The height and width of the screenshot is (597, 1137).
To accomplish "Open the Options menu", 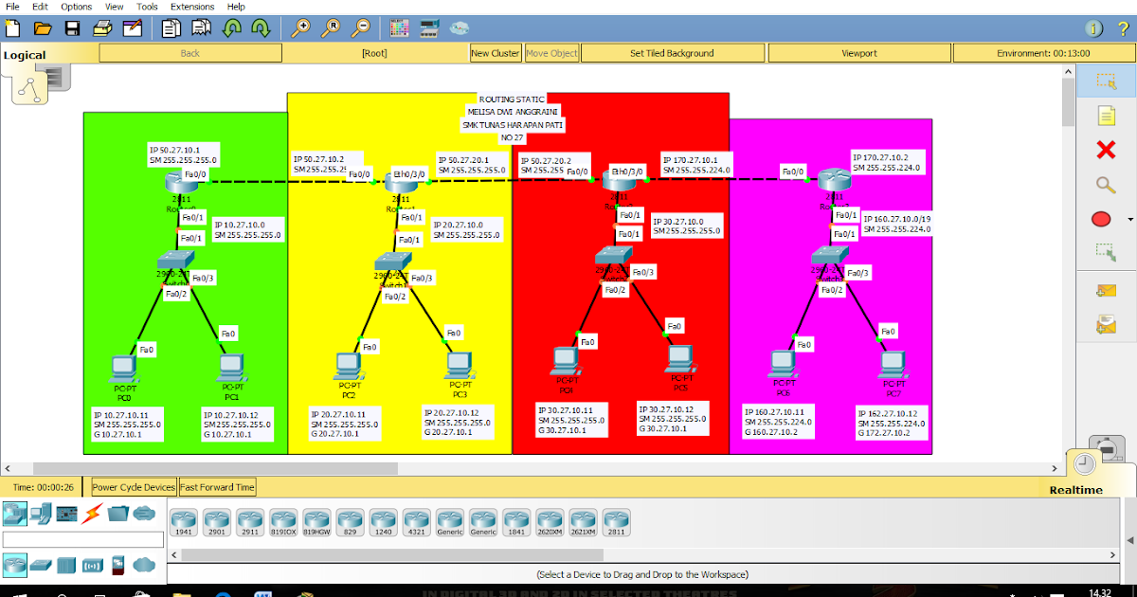I will 76,7.
